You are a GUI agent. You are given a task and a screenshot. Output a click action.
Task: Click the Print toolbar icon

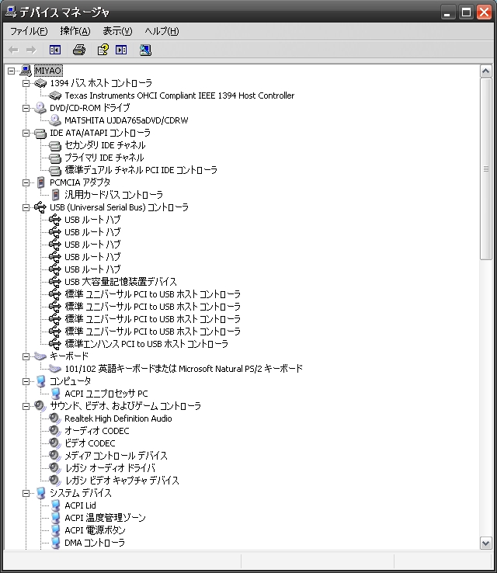(x=79, y=50)
